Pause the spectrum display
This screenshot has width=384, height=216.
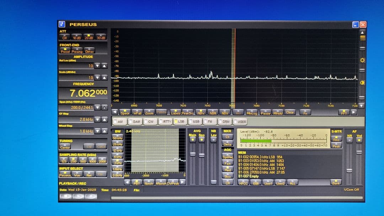coord(265,113)
